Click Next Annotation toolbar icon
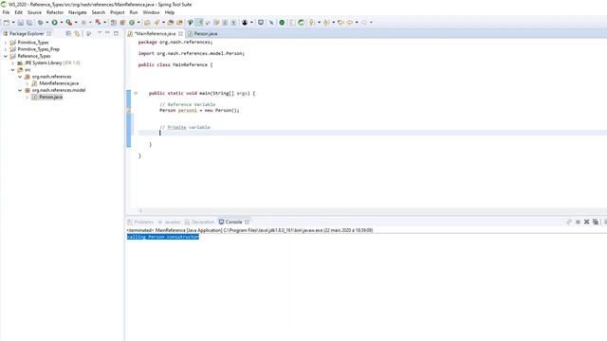 (312, 23)
